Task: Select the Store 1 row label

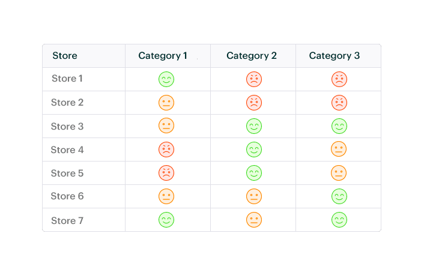Action: (x=67, y=79)
